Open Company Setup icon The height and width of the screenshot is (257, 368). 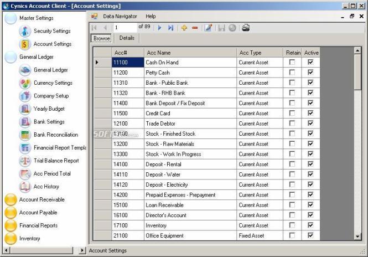(x=25, y=96)
